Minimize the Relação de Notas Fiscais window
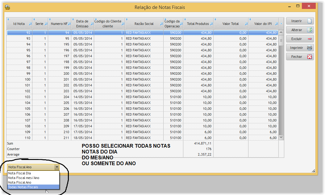325x195 pixels. click(289, 6)
